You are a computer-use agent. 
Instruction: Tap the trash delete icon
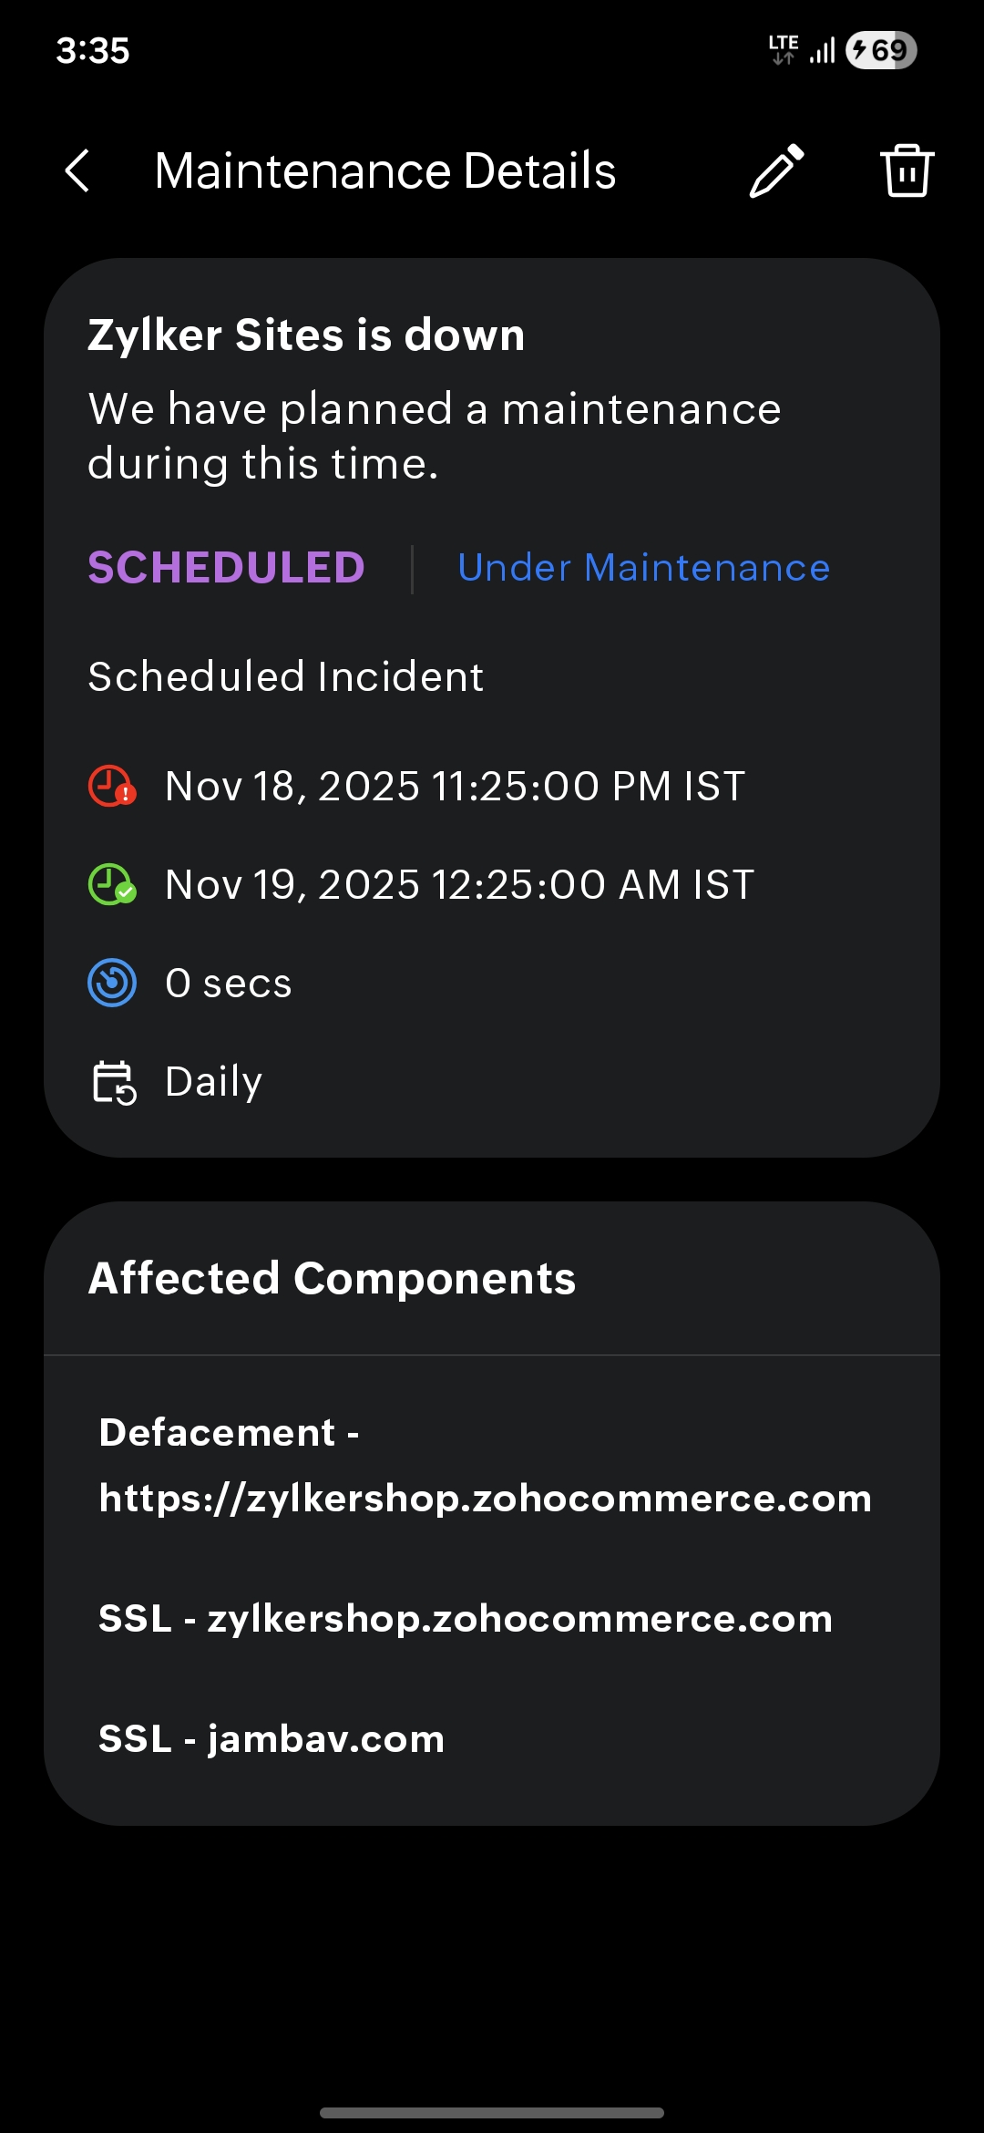click(x=907, y=170)
